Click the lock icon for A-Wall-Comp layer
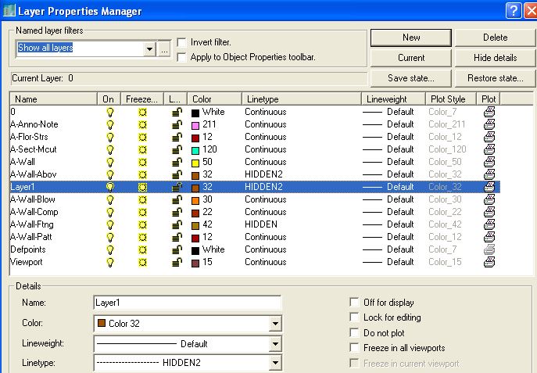Viewport: 537px width, 373px height. pos(177,212)
